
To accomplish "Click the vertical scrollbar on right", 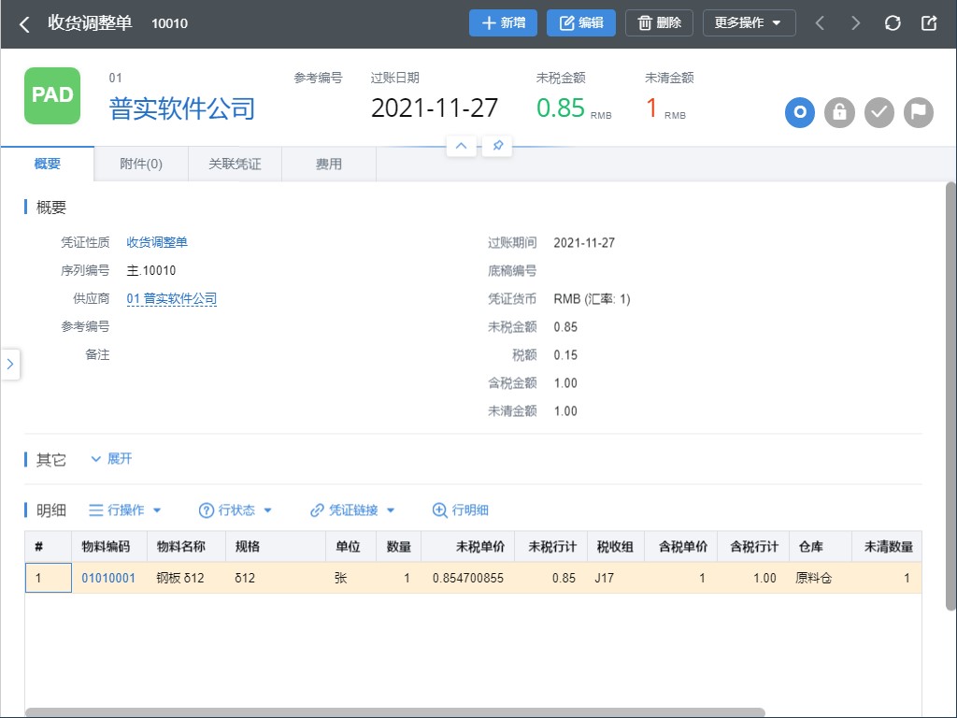I will click(x=950, y=395).
